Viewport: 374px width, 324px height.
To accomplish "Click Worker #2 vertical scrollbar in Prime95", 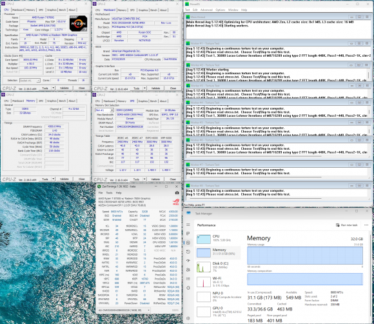I will pos(369,75).
